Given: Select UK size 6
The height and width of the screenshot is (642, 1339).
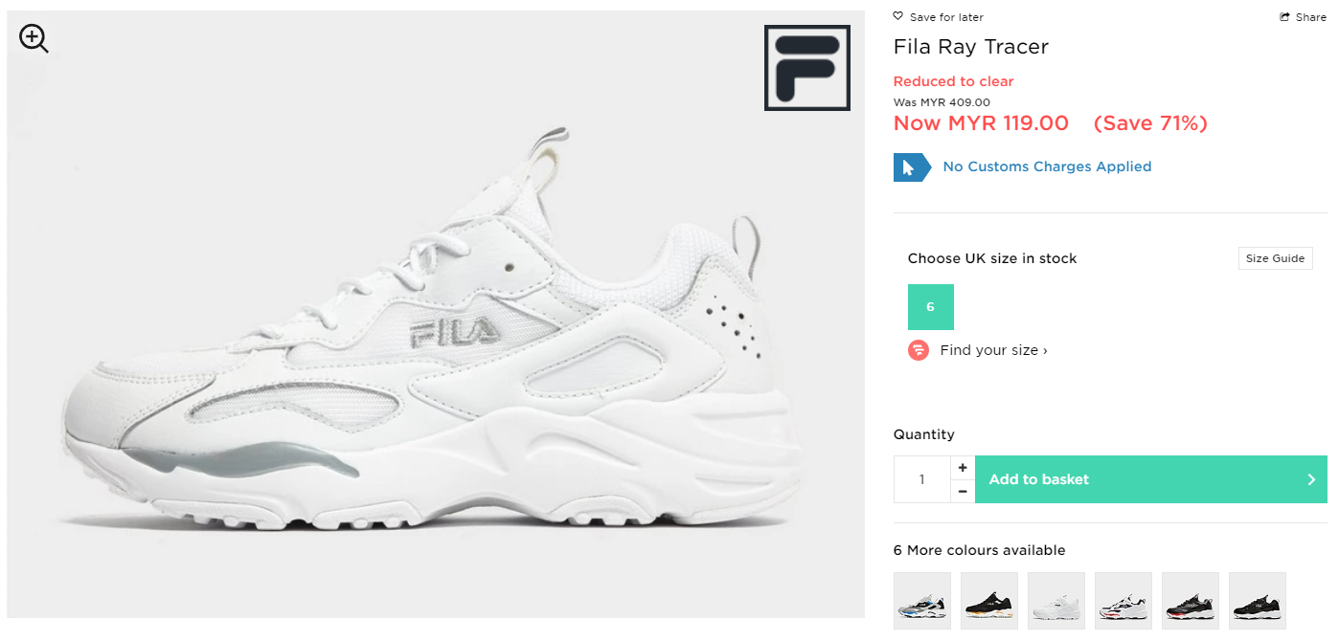Looking at the screenshot, I should pyautogui.click(x=930, y=307).
